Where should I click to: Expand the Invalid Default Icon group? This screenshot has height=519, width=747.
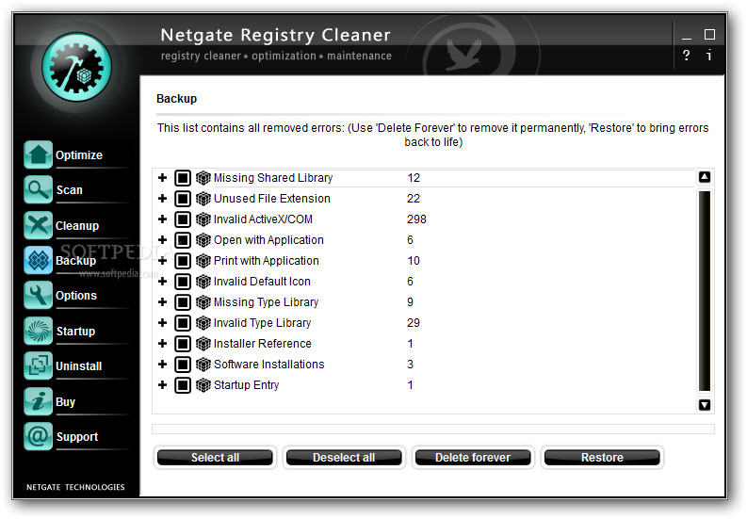pyautogui.click(x=162, y=282)
